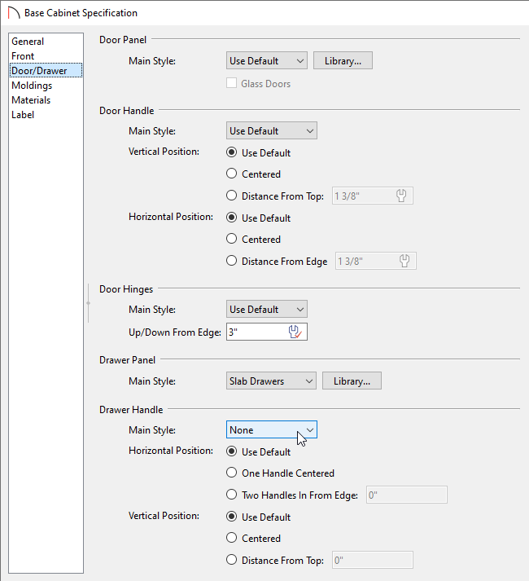529x581 pixels.
Task: Select Two Handles In From Edge option
Action: point(231,495)
